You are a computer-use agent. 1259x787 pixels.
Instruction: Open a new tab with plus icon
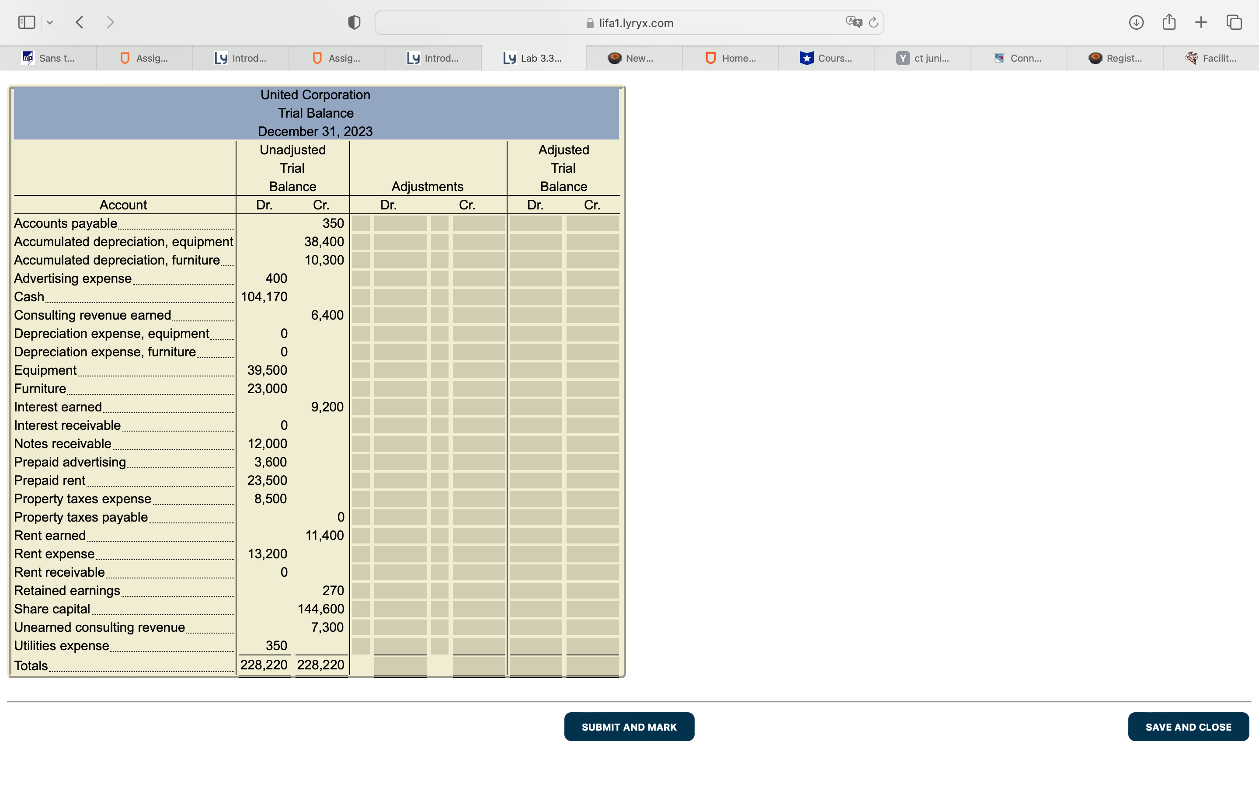[1201, 22]
